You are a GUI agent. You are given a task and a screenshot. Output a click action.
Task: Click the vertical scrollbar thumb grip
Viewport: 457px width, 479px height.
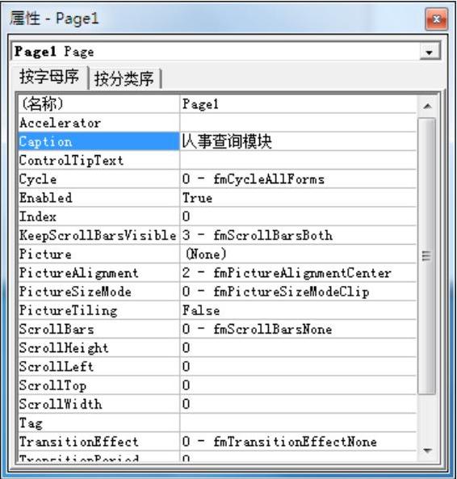pyautogui.click(x=426, y=256)
